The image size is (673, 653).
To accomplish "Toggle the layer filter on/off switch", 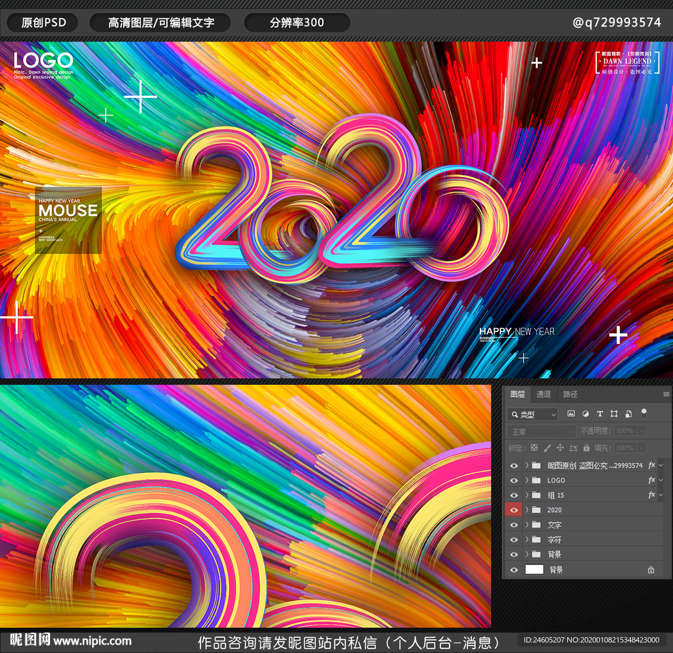I will [x=644, y=413].
